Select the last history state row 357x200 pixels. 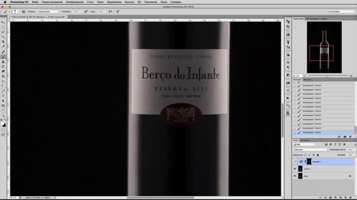coord(324,132)
